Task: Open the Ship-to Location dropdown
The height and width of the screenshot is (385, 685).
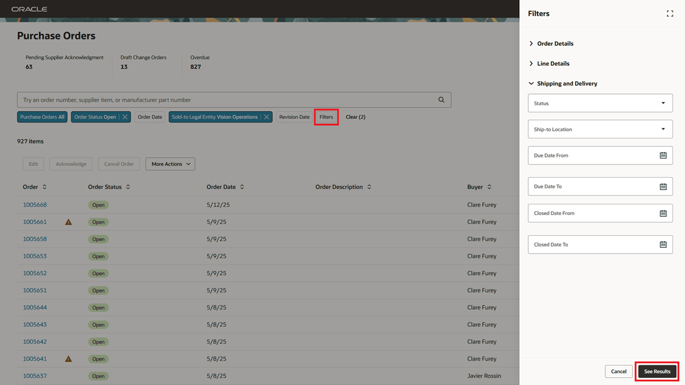Action: tap(600, 129)
